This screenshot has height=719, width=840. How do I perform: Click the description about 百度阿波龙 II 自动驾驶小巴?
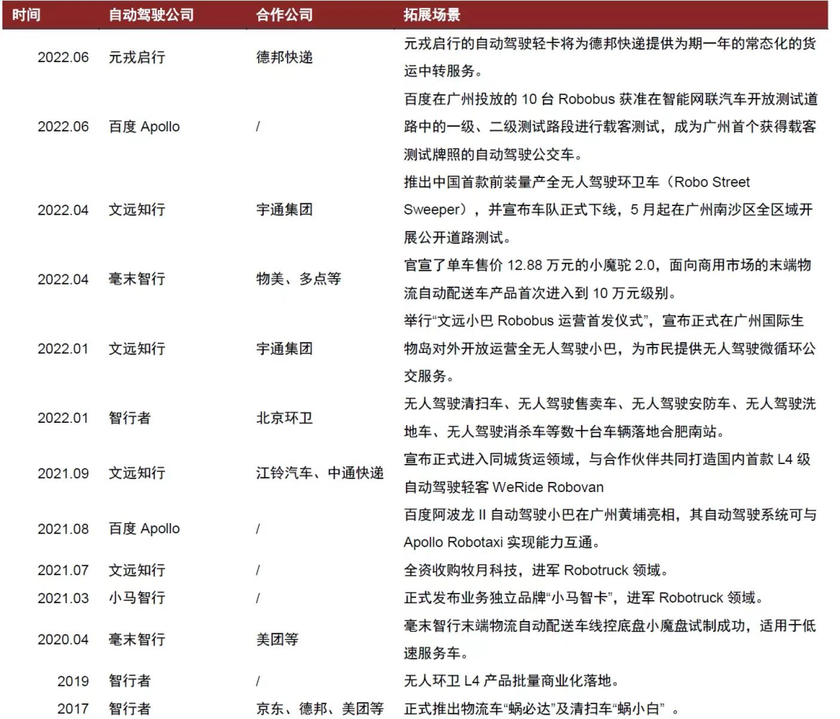click(610, 529)
